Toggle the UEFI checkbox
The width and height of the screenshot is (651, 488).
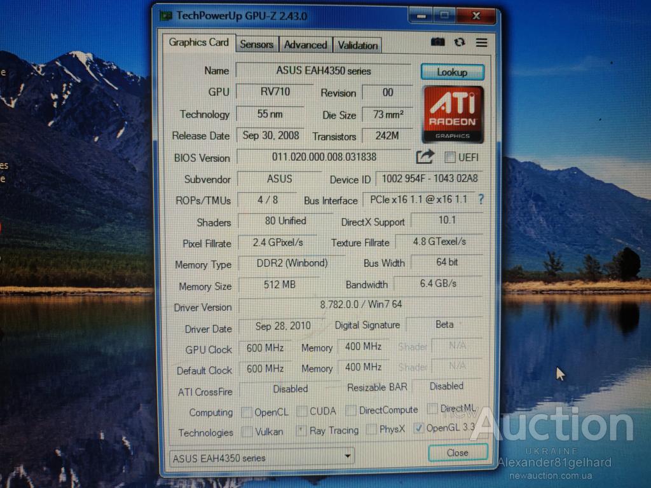coord(449,158)
